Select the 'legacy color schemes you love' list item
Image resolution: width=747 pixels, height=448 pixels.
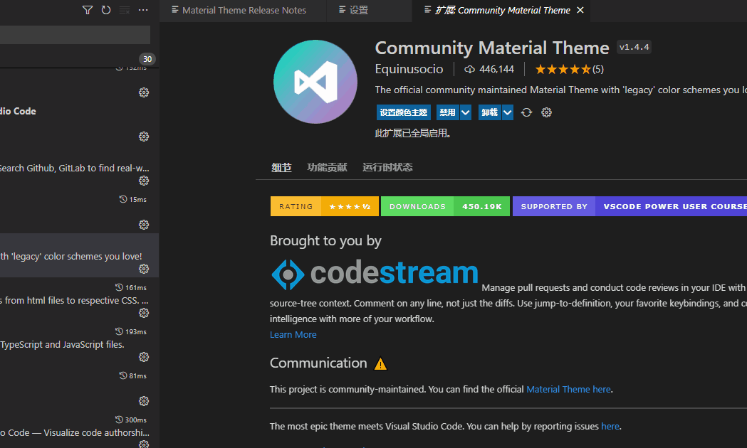(79, 255)
